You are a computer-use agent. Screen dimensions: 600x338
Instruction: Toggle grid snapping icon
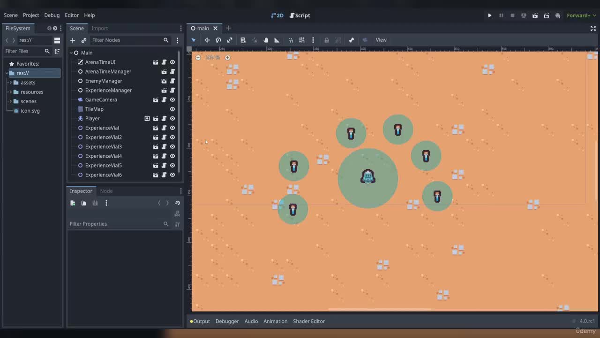pos(302,40)
